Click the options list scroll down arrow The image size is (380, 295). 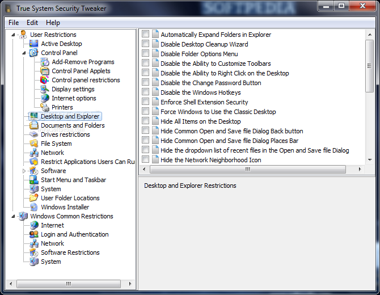tap(370, 160)
